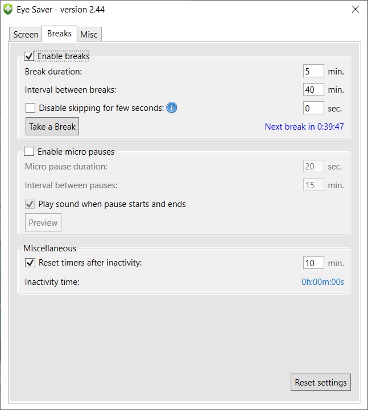Toggle the Enable breaks checkbox

click(29, 56)
